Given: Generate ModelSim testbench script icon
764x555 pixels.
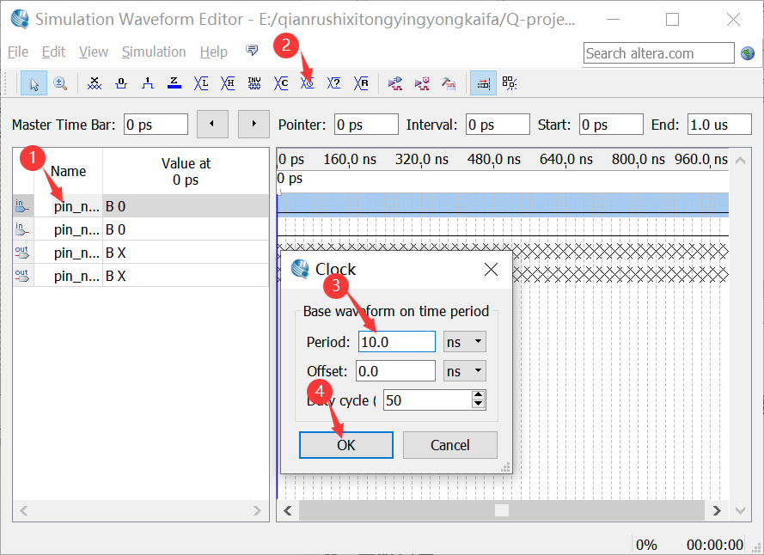Looking at the screenshot, I should click(x=449, y=84).
